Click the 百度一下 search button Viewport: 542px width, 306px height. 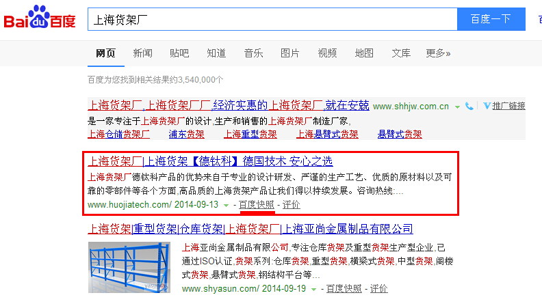(491, 19)
